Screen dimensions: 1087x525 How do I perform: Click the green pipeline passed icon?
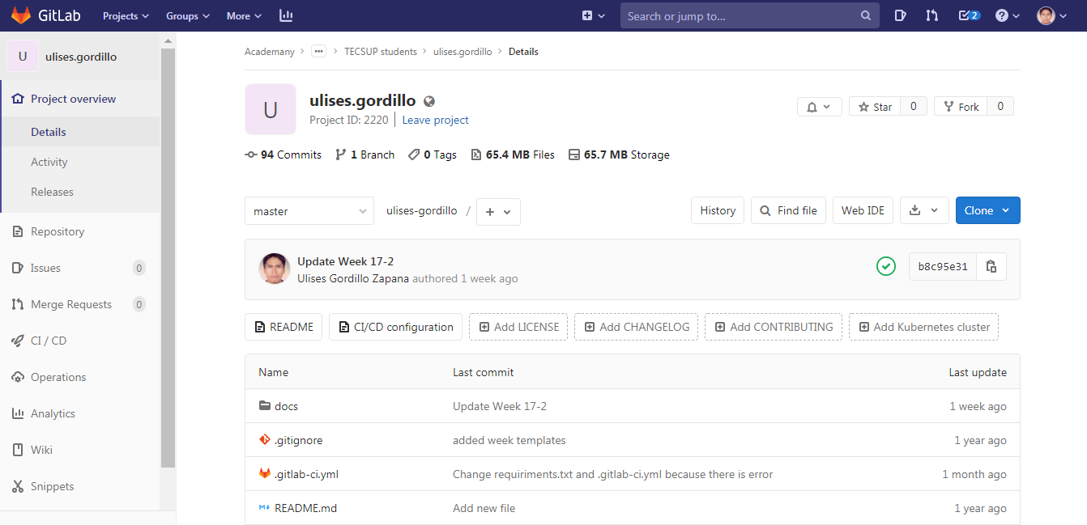pyautogui.click(x=886, y=266)
